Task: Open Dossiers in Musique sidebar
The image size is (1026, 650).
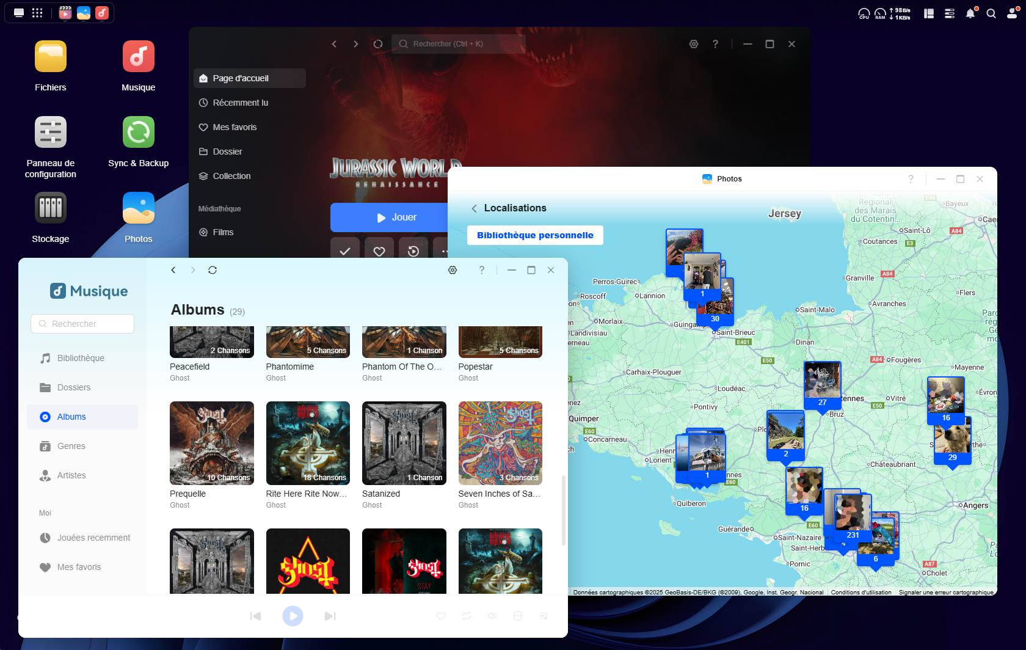Action: [x=82, y=387]
